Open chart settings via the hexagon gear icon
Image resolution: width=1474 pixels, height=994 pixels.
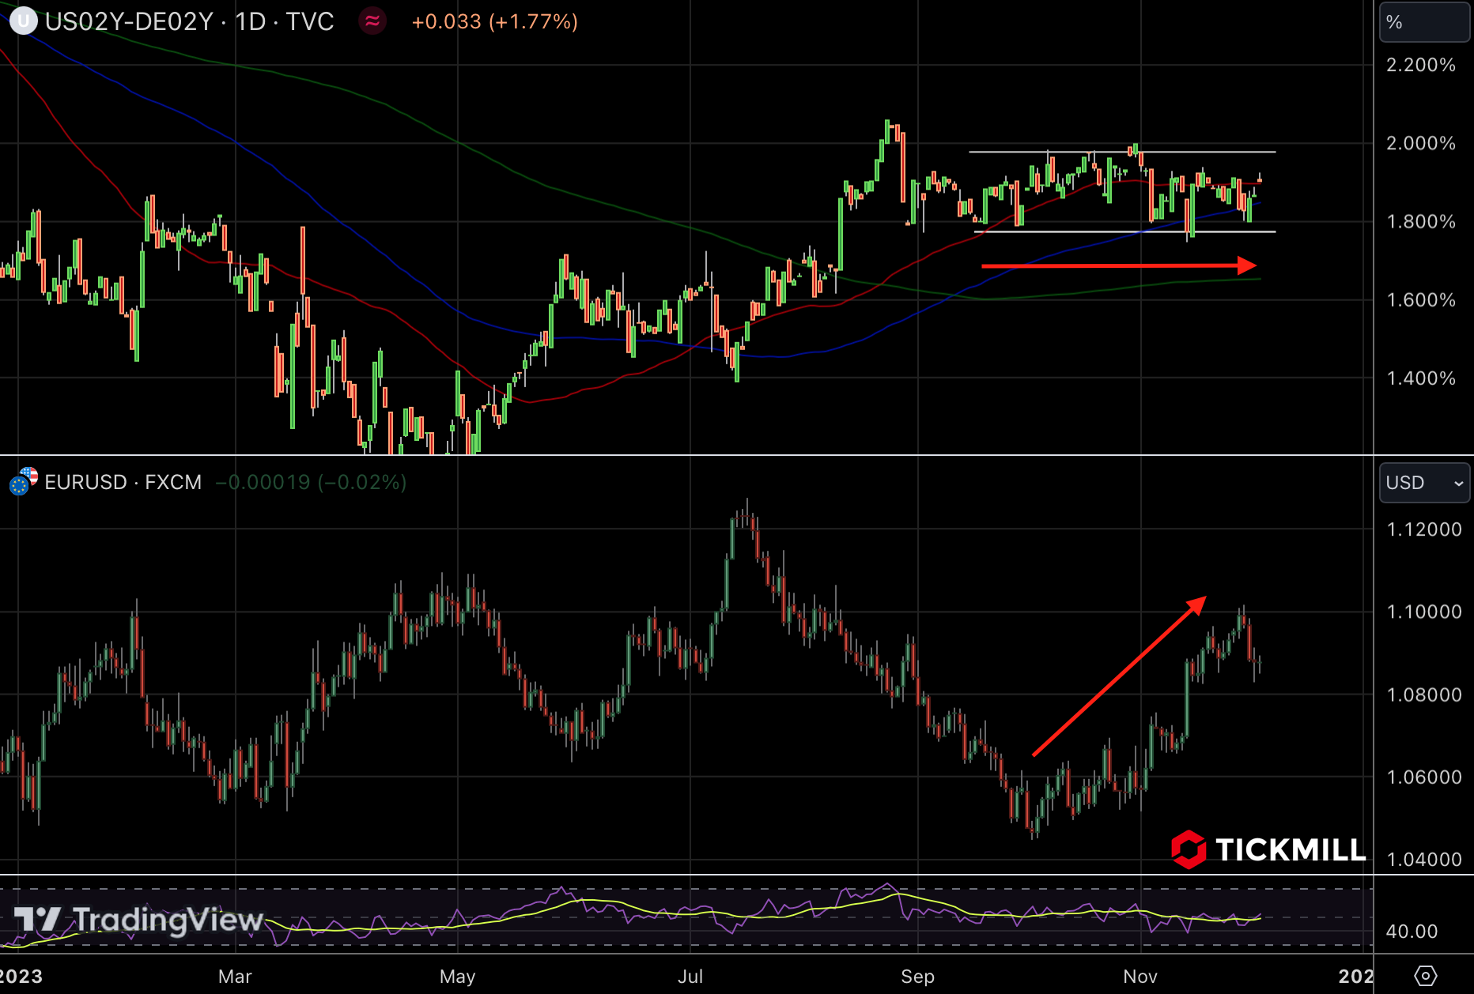coord(1425,976)
